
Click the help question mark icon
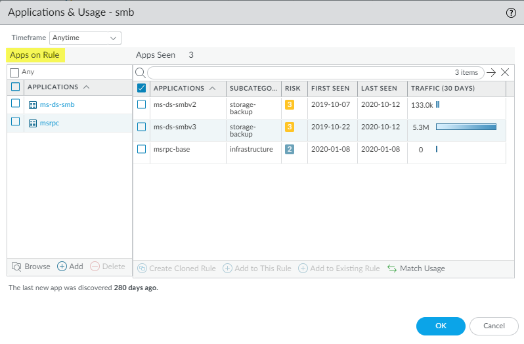(511, 12)
